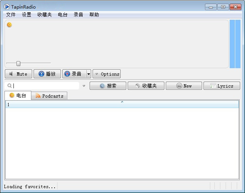Open the 帮助 help menu
The image size is (245, 193).
(x=94, y=15)
